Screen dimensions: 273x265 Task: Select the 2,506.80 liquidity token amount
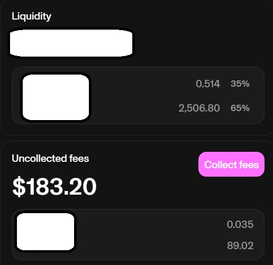[x=199, y=108]
